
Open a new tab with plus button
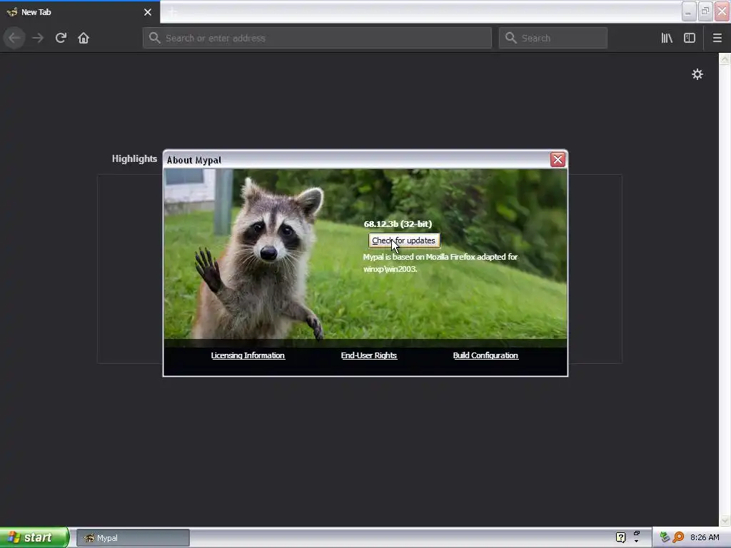172,12
